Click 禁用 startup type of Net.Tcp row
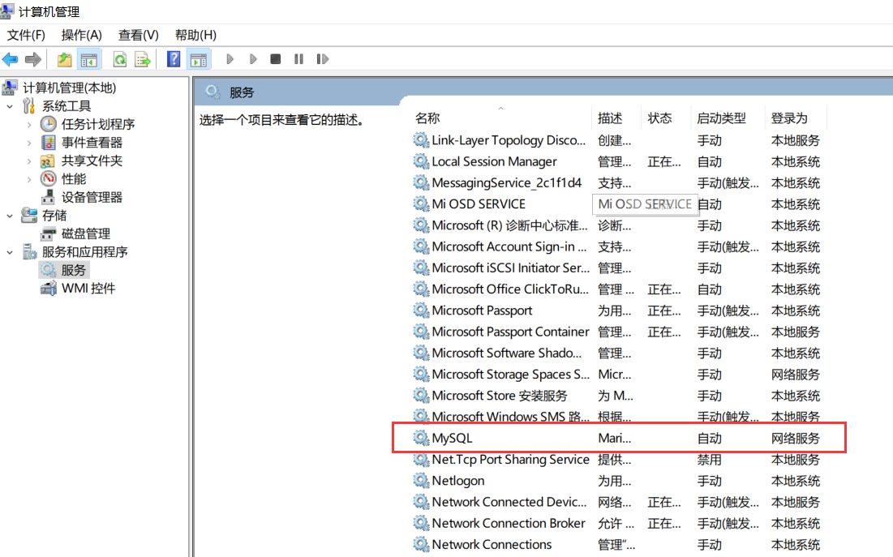This screenshot has height=557, width=893. (710, 460)
